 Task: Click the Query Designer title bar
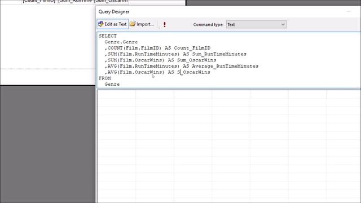coord(228,11)
